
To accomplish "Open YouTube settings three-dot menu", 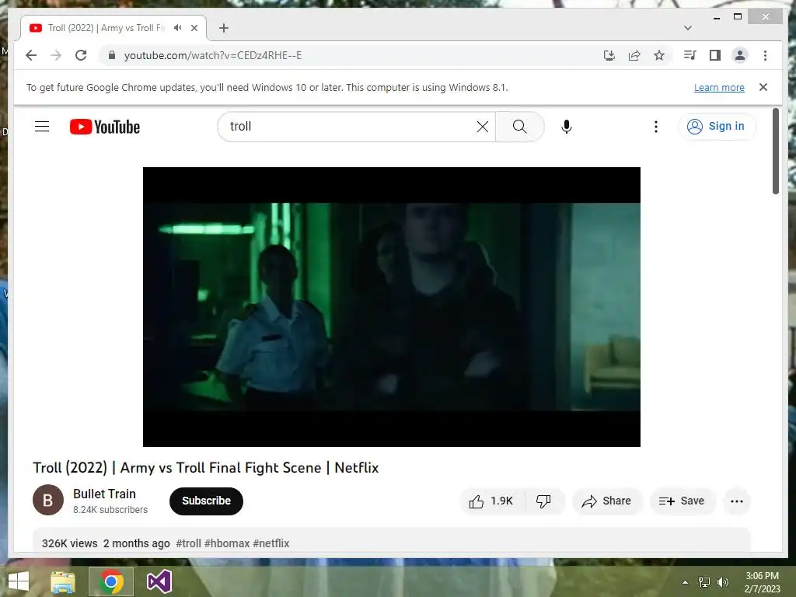I will point(655,127).
